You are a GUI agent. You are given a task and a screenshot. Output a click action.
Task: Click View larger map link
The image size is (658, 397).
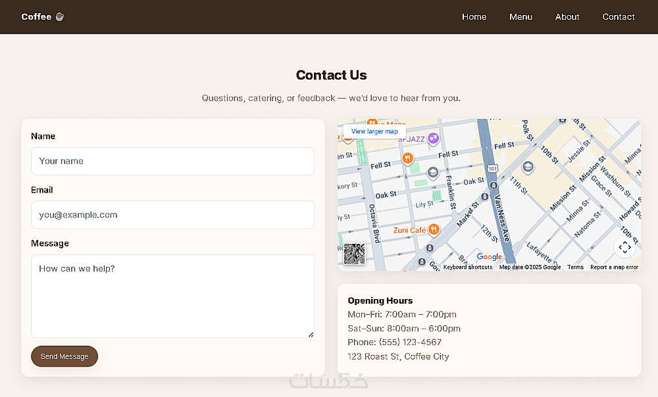[374, 131]
